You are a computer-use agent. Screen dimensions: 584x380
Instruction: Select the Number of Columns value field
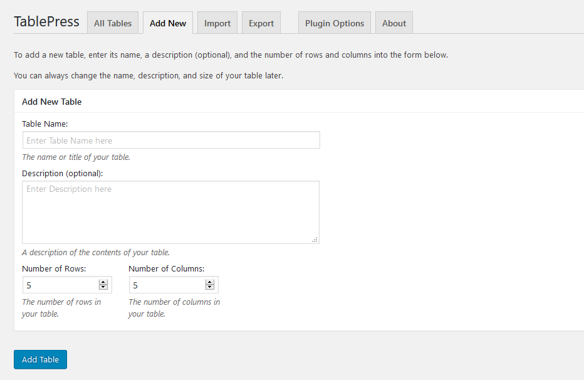click(x=166, y=284)
